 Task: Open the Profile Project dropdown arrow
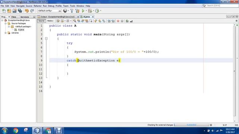(x=100, y=11)
